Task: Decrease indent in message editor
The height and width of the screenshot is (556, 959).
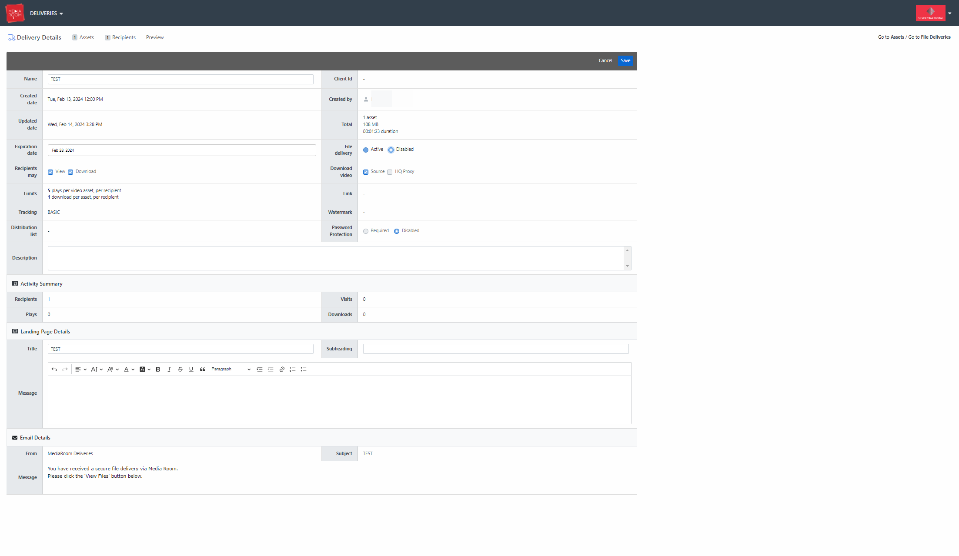Action: [271, 370]
